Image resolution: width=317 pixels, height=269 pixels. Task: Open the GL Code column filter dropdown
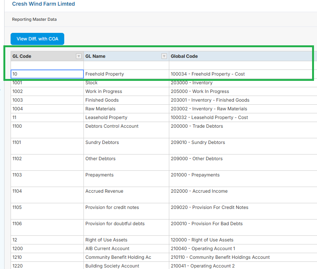pos(79,56)
